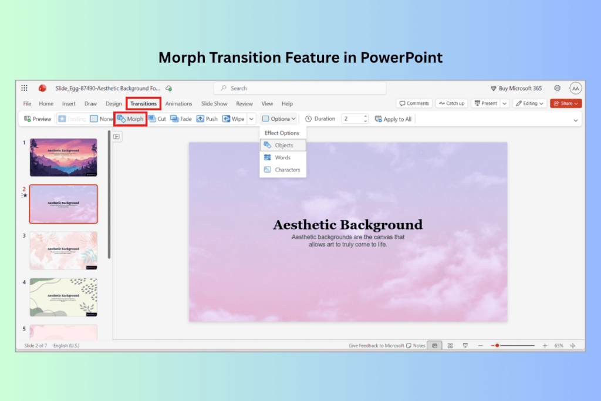Apply the Cut transition

click(157, 119)
